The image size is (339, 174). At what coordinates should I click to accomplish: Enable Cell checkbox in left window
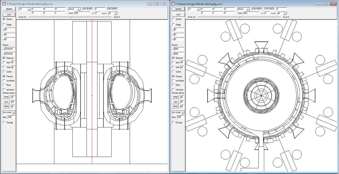[4, 67]
